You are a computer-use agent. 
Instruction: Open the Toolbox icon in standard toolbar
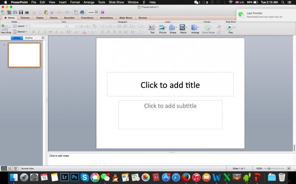pyautogui.click(x=76, y=12)
